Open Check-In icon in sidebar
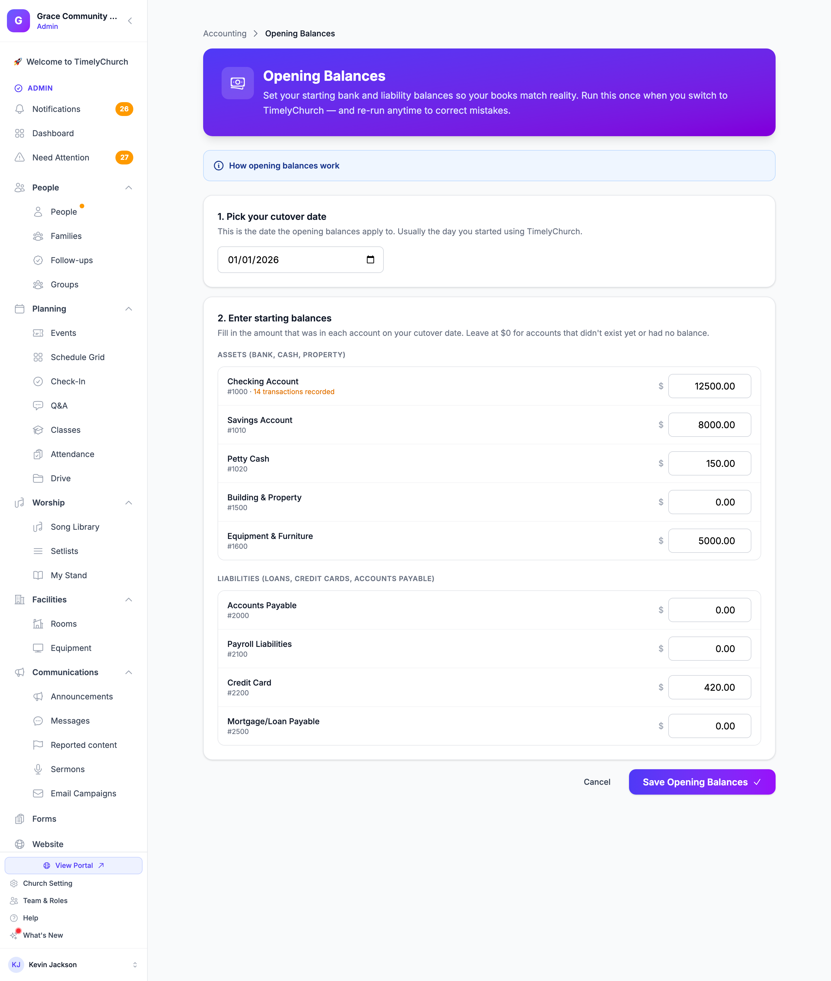831x981 pixels. pos(38,381)
